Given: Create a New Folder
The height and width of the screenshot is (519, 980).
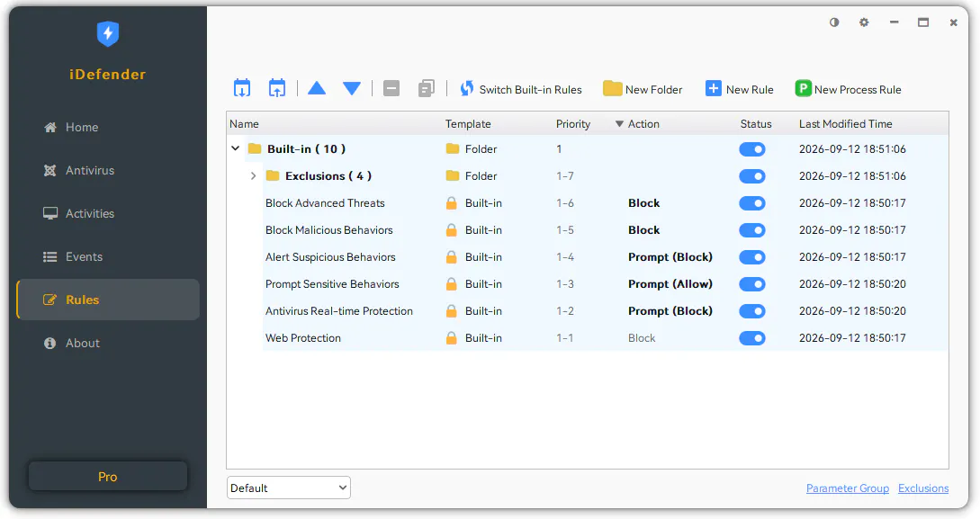Looking at the screenshot, I should click(643, 89).
